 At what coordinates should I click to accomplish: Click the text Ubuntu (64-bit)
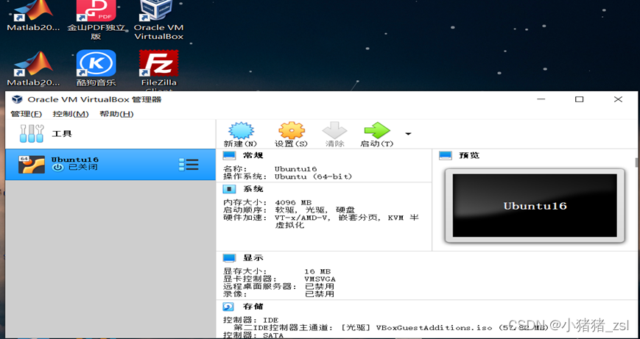[x=313, y=176]
